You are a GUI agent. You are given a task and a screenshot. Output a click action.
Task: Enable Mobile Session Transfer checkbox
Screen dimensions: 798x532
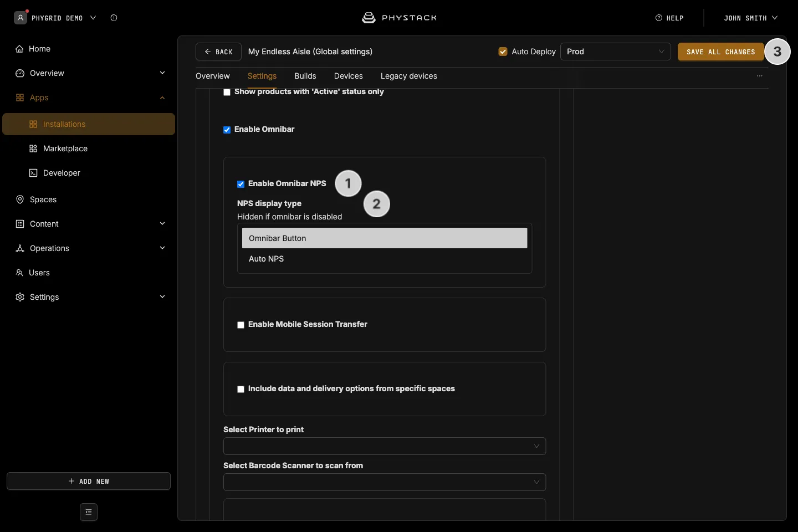click(x=241, y=325)
